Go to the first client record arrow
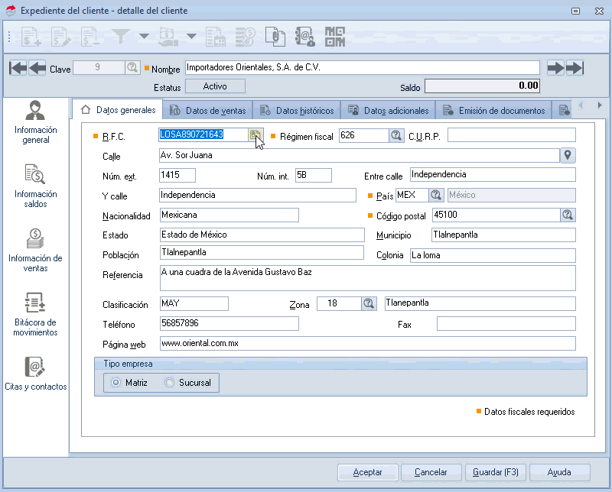612x492 pixels. tap(18, 68)
